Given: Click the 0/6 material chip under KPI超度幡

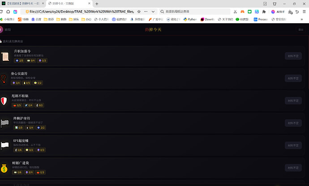Looking at the screenshot, I should click(x=18, y=150).
